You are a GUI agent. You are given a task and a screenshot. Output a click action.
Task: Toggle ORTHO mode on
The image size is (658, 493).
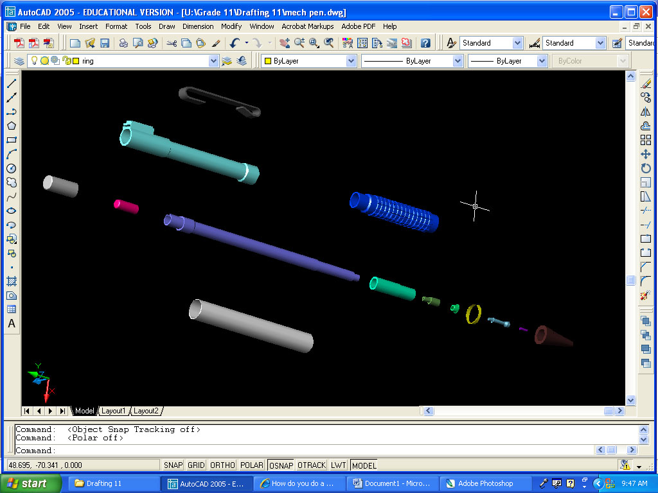[222, 465]
